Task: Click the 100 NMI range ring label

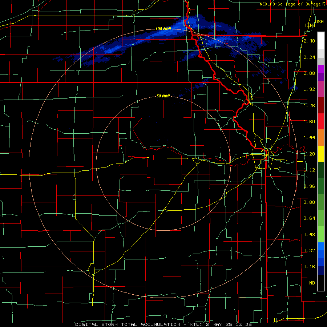Action: coord(163,29)
